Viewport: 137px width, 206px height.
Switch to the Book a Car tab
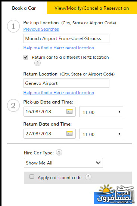click(24, 8)
